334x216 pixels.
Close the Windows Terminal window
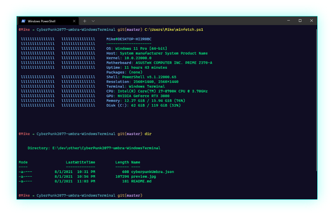[x=311, y=21]
